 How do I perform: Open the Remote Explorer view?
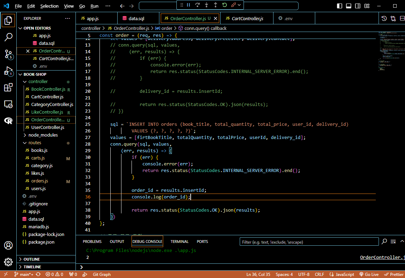(x=8, y=104)
